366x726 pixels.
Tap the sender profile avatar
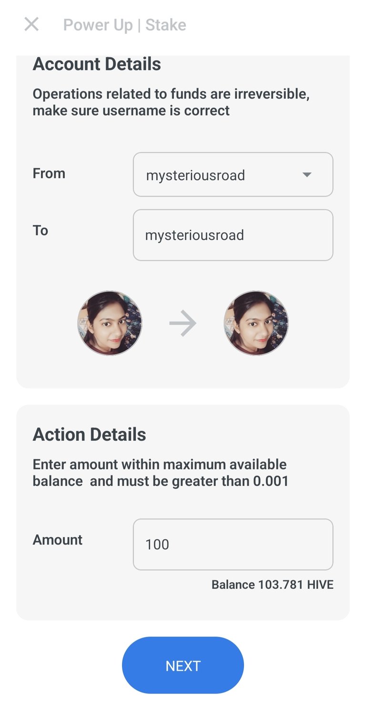pyautogui.click(x=110, y=323)
